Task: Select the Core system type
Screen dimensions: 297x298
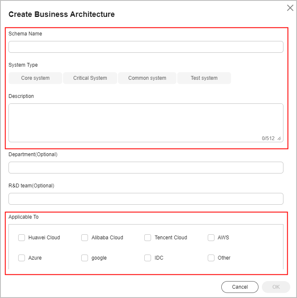Action: tap(35, 78)
